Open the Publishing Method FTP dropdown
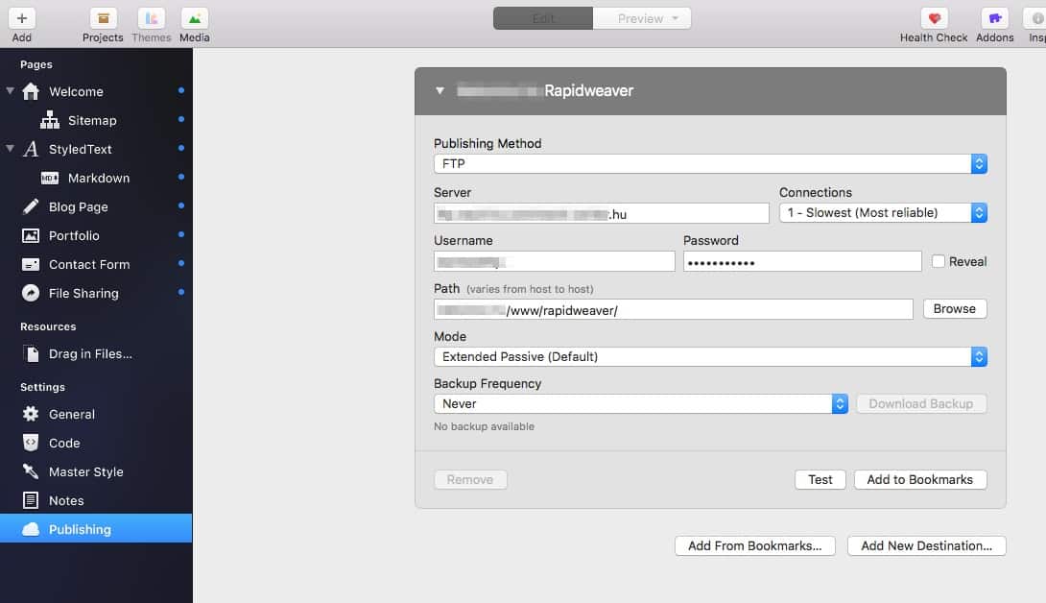This screenshot has width=1046, height=603. (710, 163)
